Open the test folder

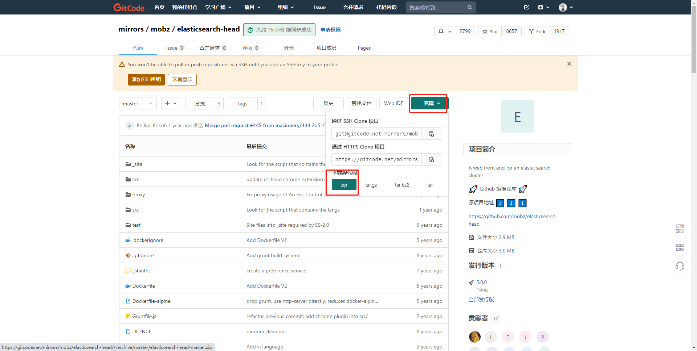coord(136,225)
